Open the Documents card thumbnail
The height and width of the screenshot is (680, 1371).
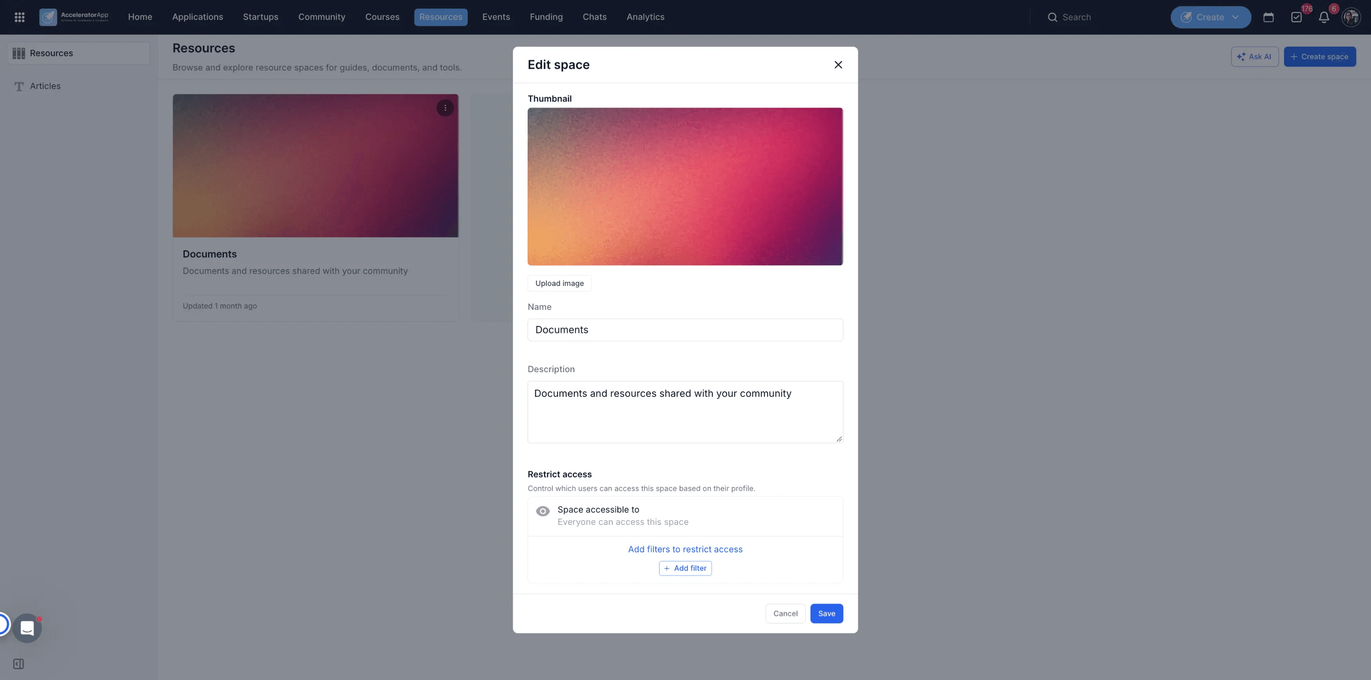pyautogui.click(x=316, y=166)
